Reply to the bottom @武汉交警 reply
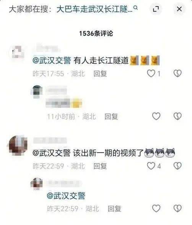Image resolution: width=192 pixels, height=225 pixels. pyautogui.click(x=114, y=209)
